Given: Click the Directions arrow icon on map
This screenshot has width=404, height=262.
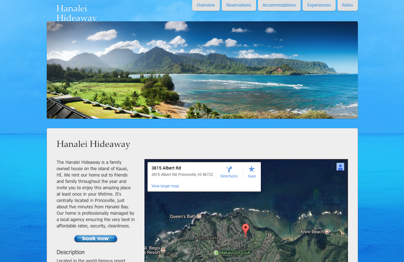Looking at the screenshot, I should (229, 169).
